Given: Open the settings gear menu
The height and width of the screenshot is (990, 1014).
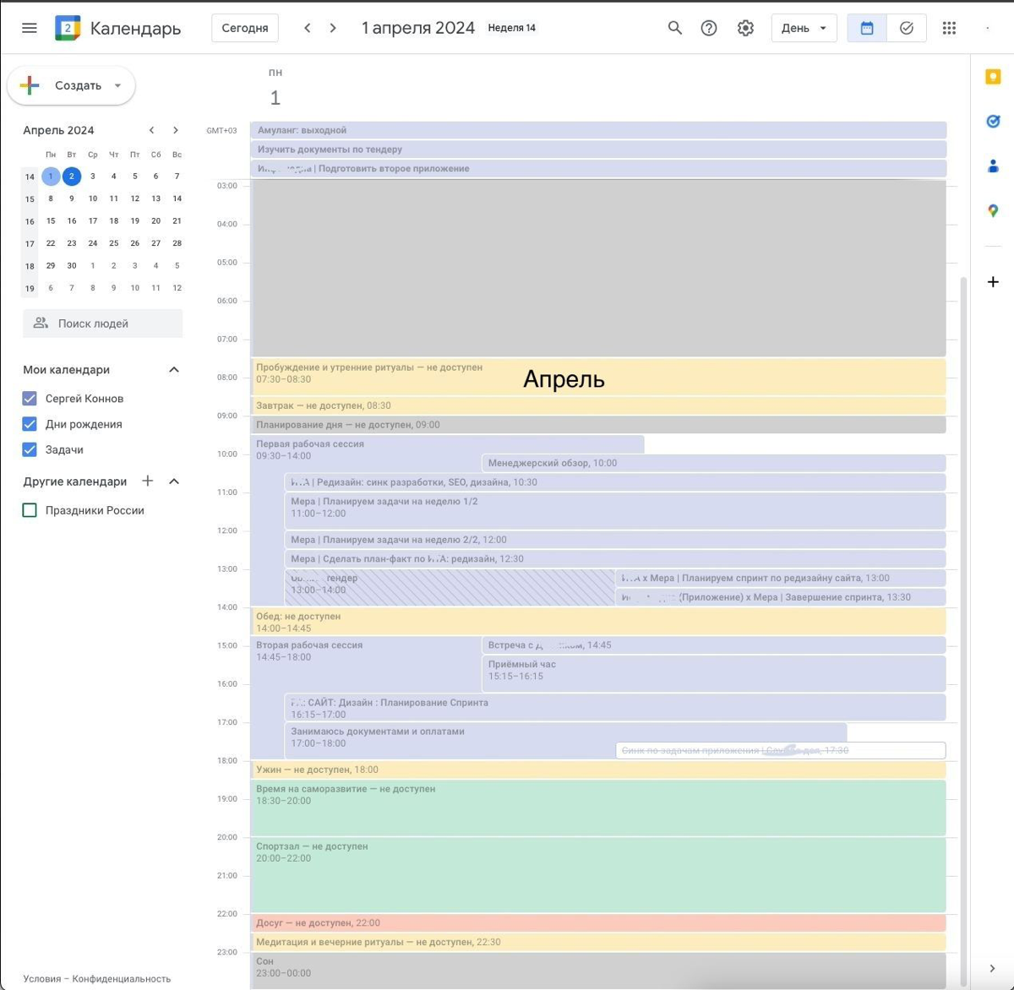Looking at the screenshot, I should coord(745,28).
